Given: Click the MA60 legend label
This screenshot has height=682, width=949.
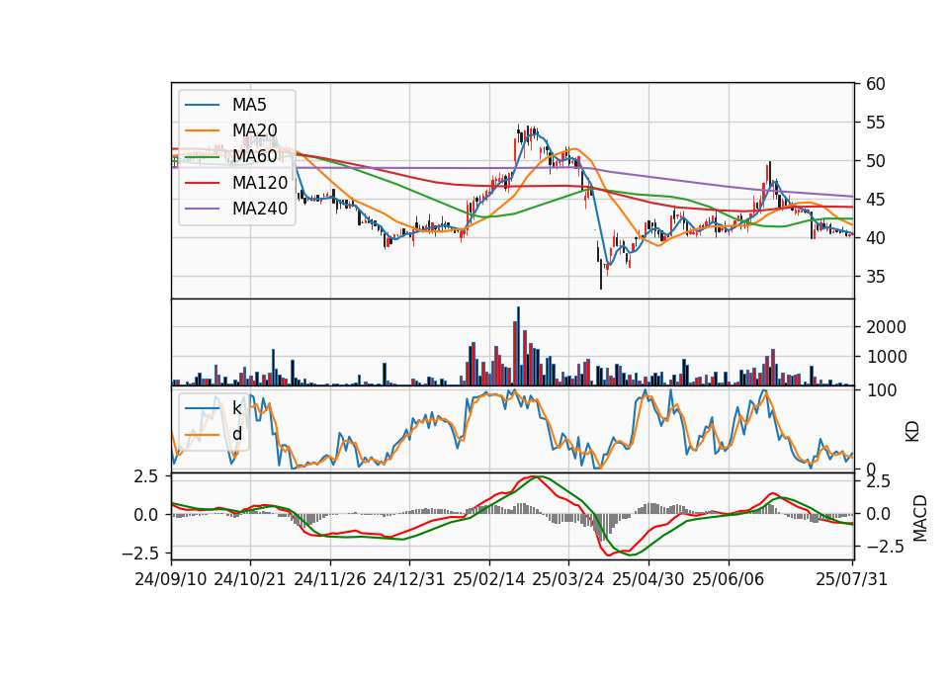Looking at the screenshot, I should [x=254, y=156].
